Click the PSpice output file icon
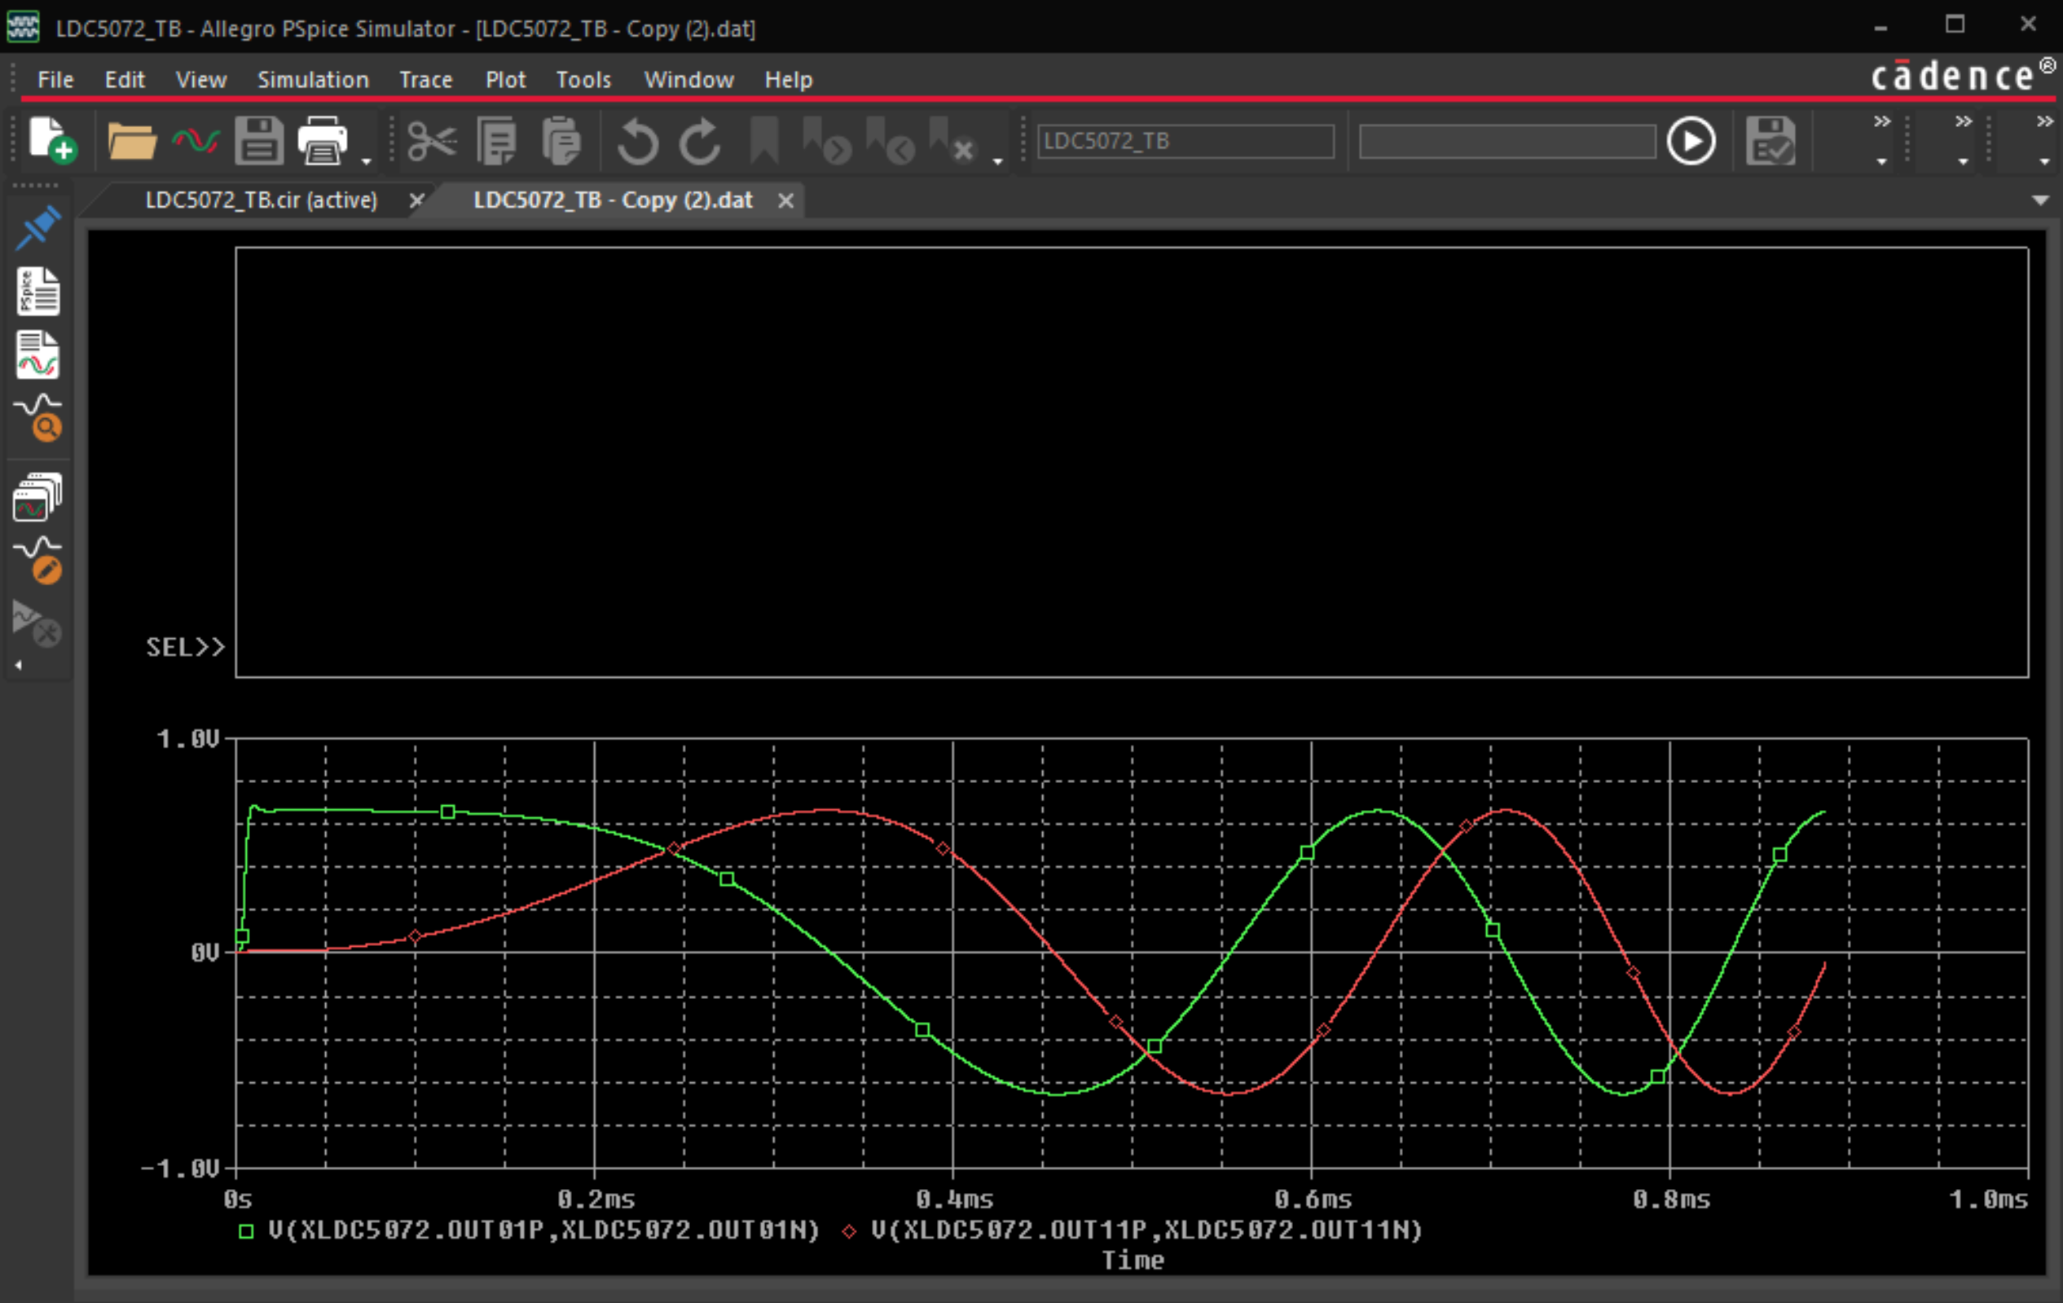The width and height of the screenshot is (2063, 1303). (38, 291)
